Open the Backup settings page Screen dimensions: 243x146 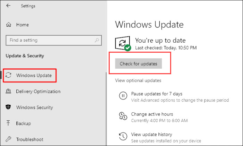coord(23,123)
